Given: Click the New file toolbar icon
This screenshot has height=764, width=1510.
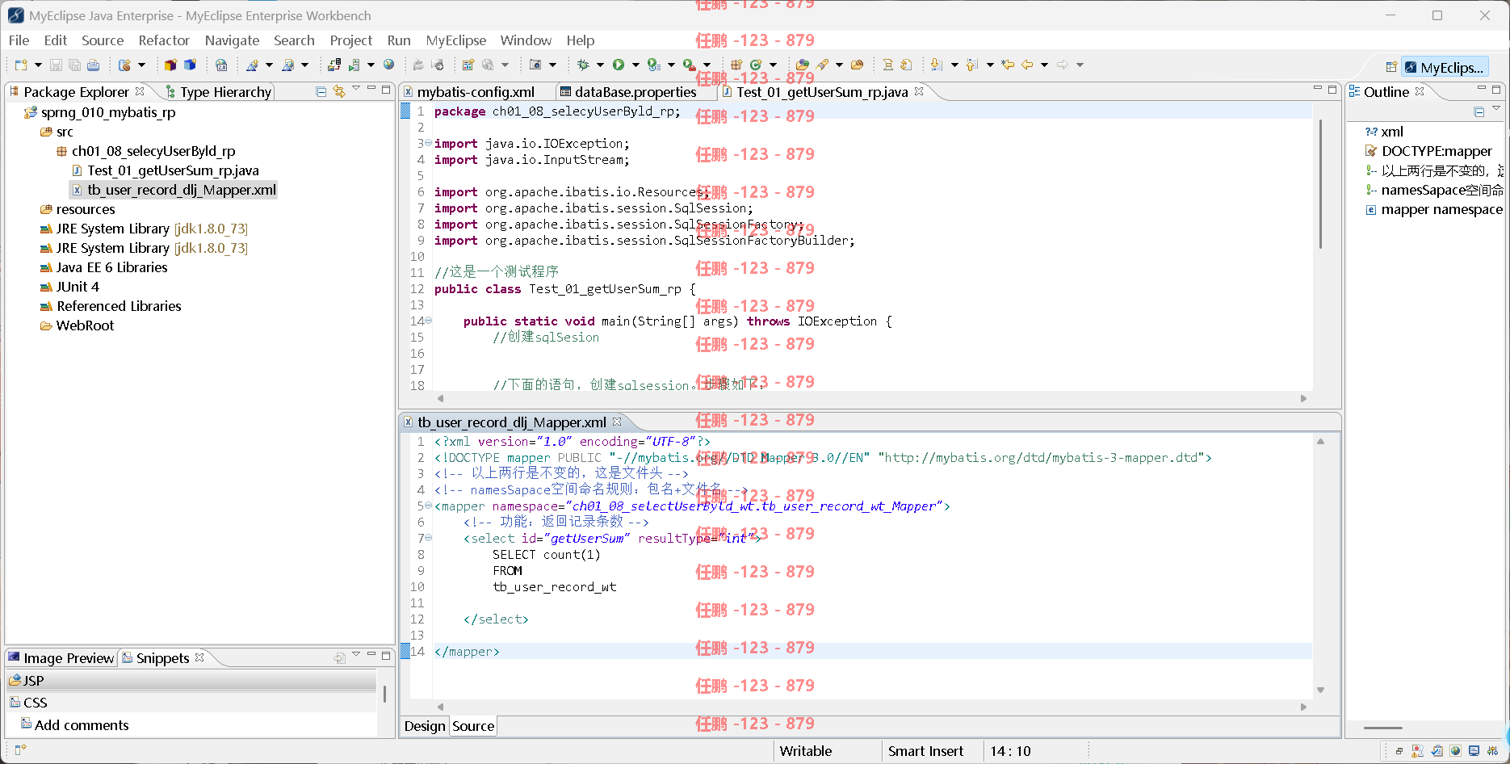Looking at the screenshot, I should pyautogui.click(x=21, y=65).
